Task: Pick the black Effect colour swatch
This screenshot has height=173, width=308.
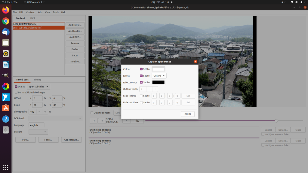Action: 158,82
